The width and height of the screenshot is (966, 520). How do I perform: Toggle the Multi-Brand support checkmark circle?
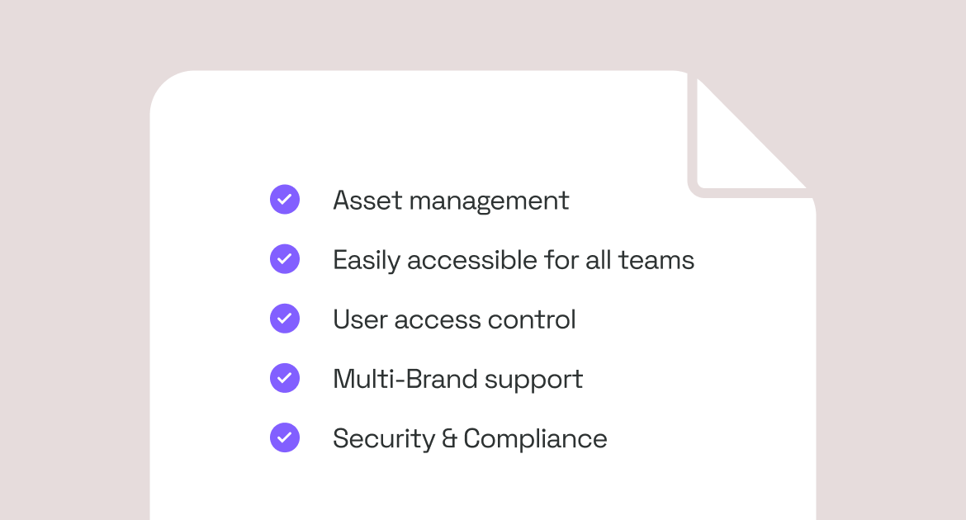[x=285, y=378]
